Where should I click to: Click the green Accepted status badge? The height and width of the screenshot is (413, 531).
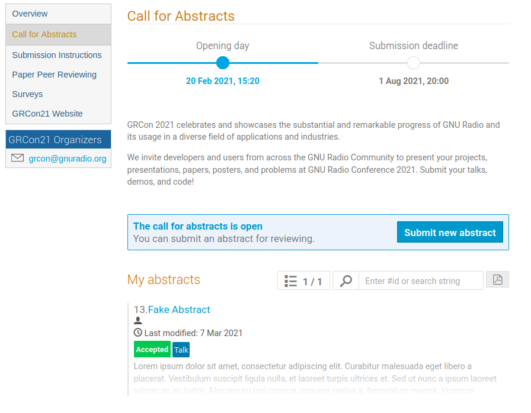152,350
